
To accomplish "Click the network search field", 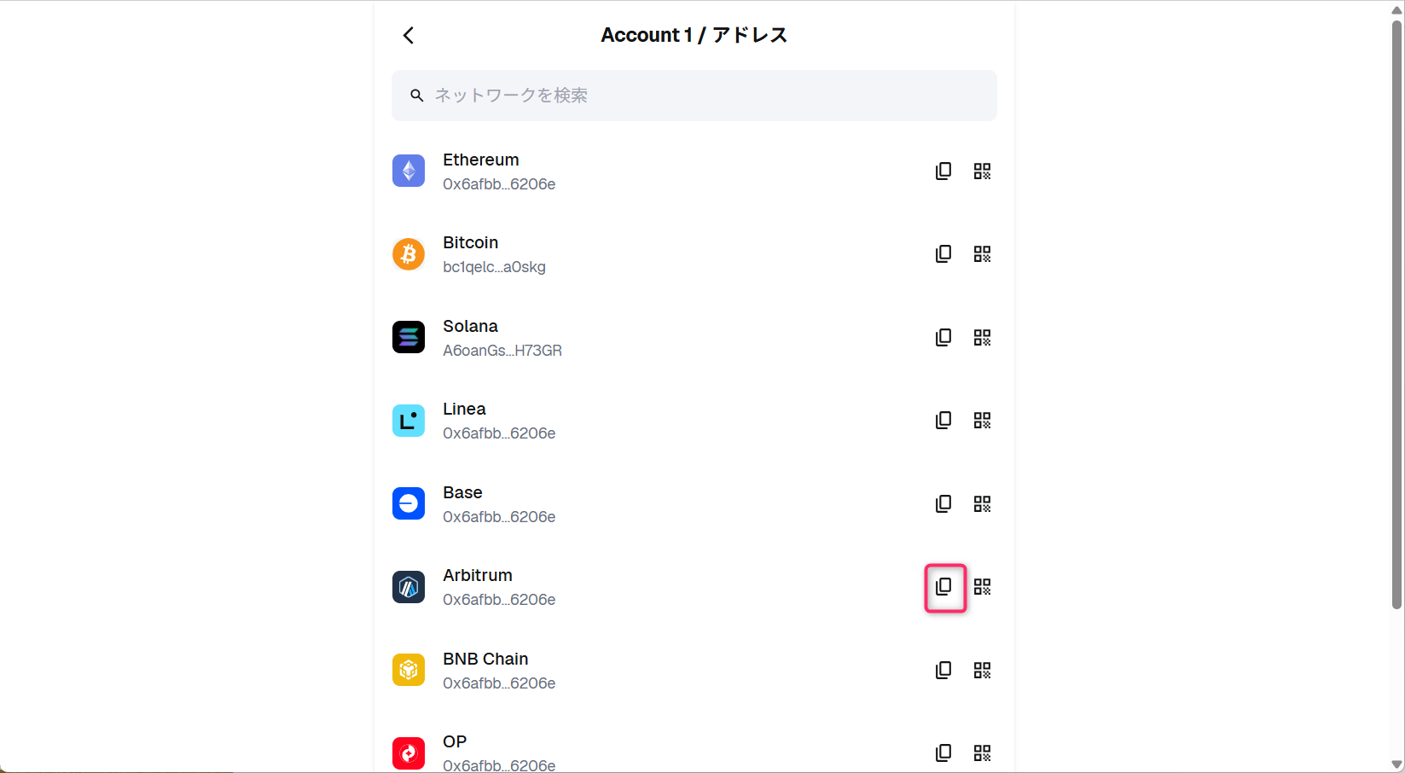I will click(694, 96).
